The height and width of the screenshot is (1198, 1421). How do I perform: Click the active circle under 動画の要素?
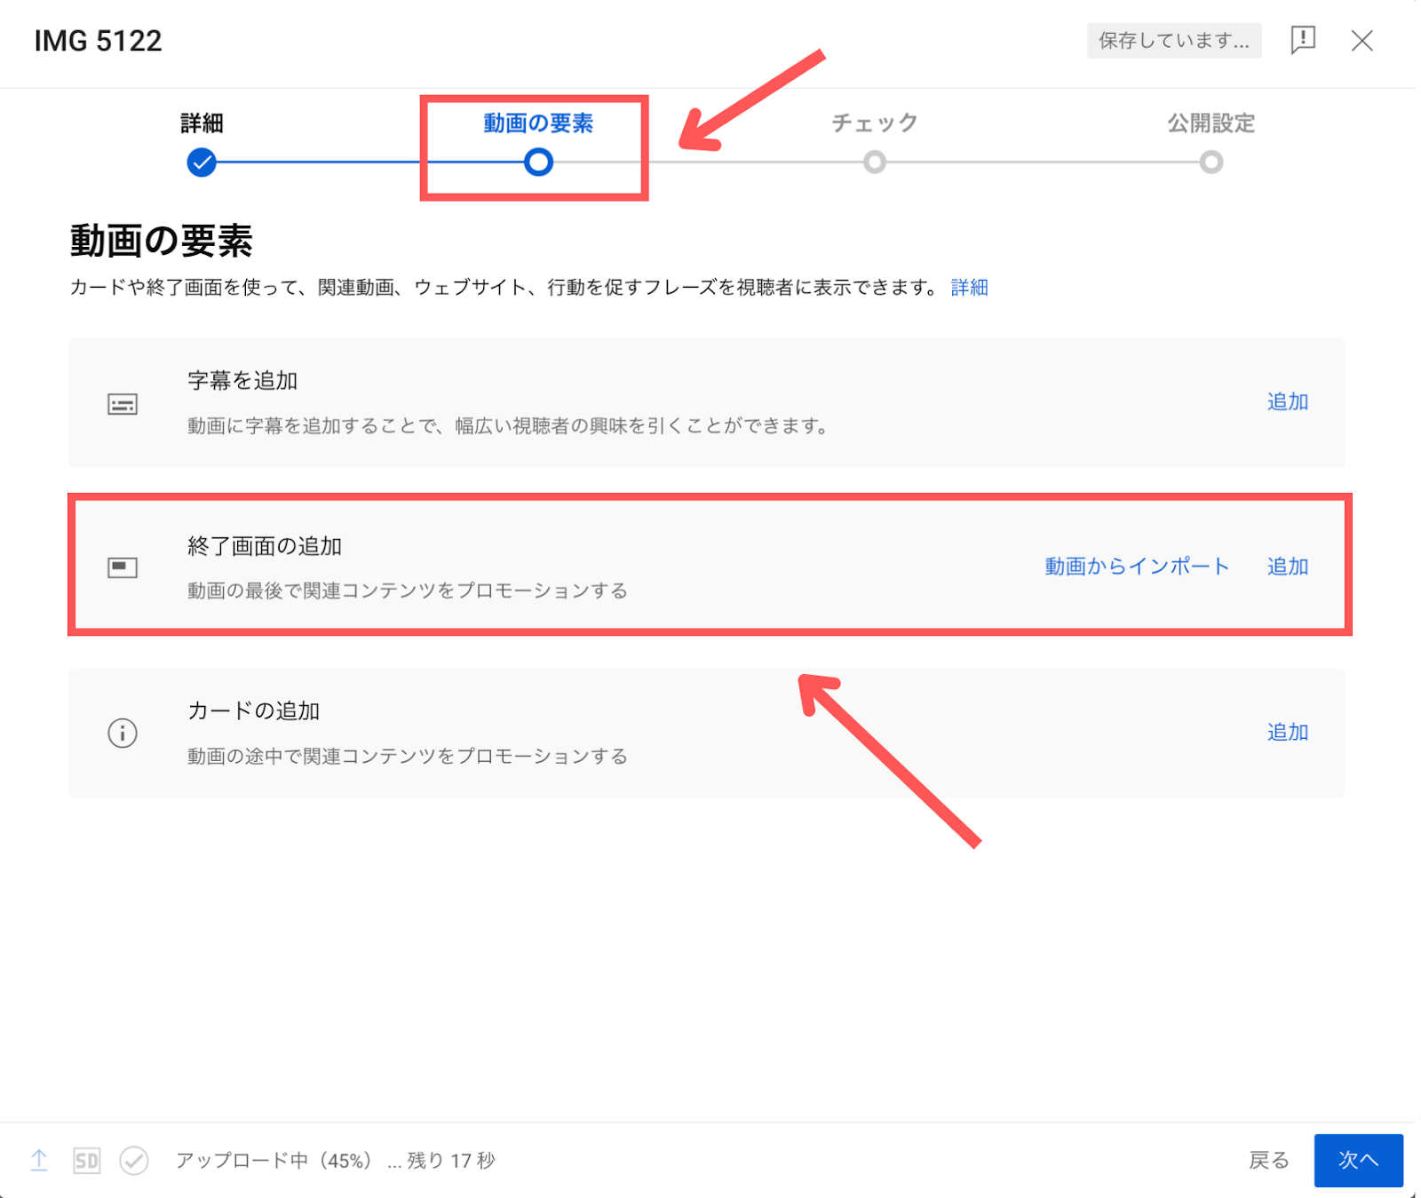pos(538,163)
